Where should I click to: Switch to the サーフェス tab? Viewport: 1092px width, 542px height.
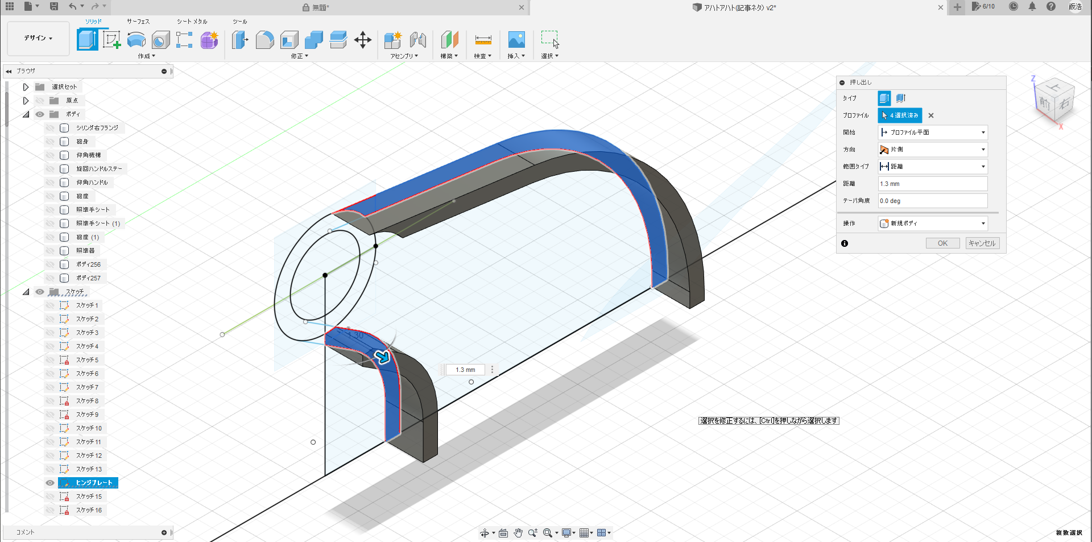point(138,22)
